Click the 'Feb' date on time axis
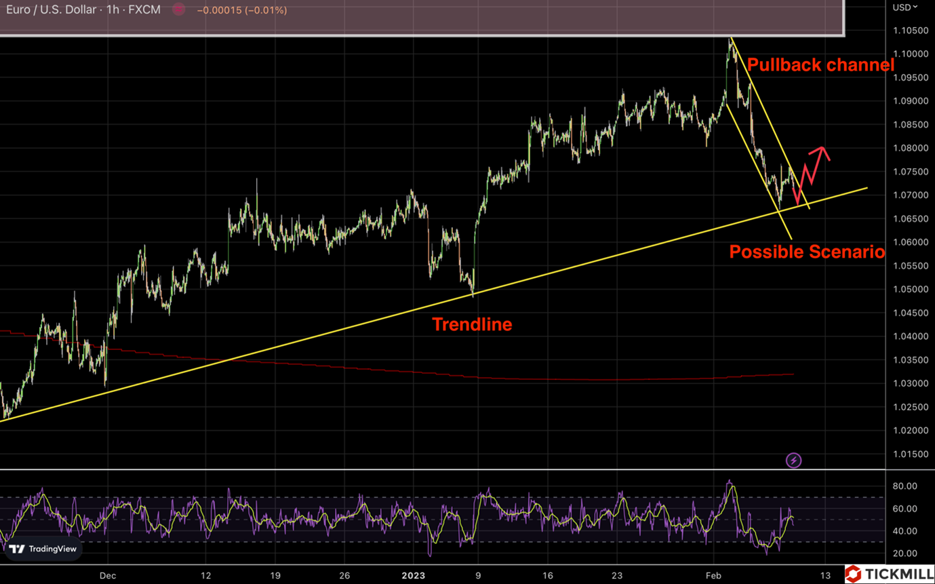The image size is (935, 584). (x=714, y=575)
